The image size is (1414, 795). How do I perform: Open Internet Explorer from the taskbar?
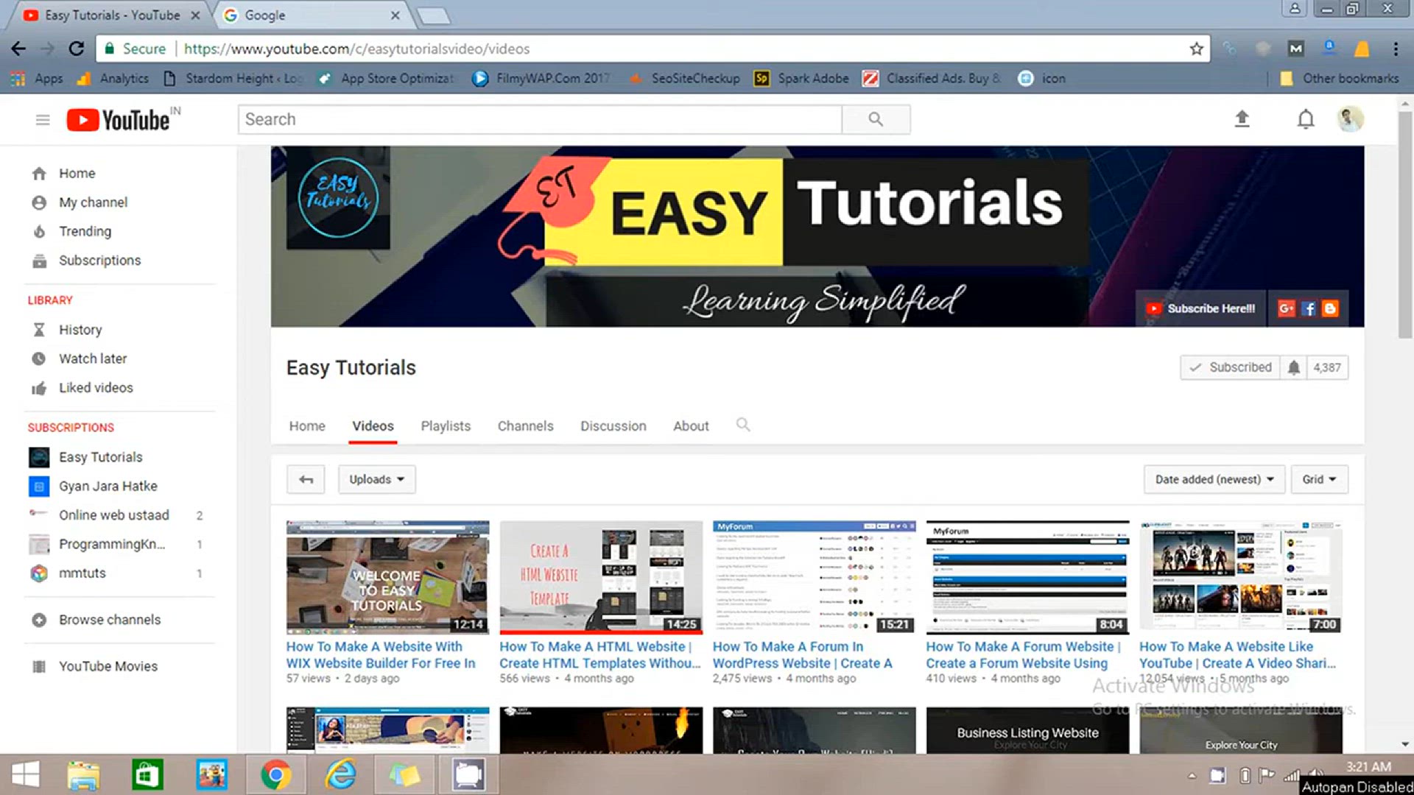pos(340,774)
